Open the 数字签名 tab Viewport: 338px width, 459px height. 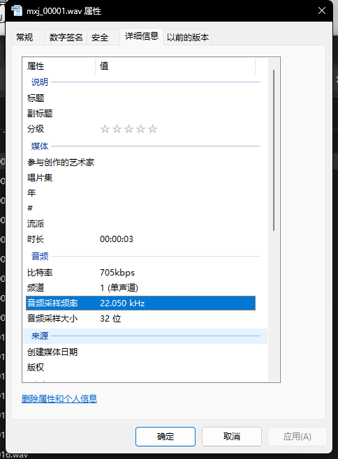click(66, 38)
